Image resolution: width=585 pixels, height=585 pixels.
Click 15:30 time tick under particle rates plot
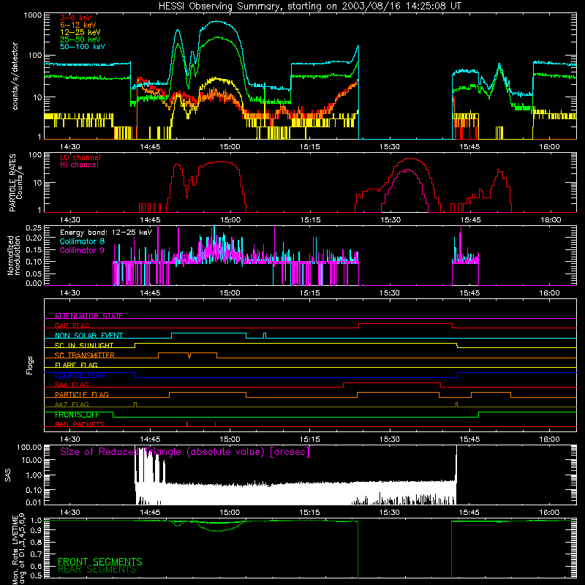pos(390,220)
